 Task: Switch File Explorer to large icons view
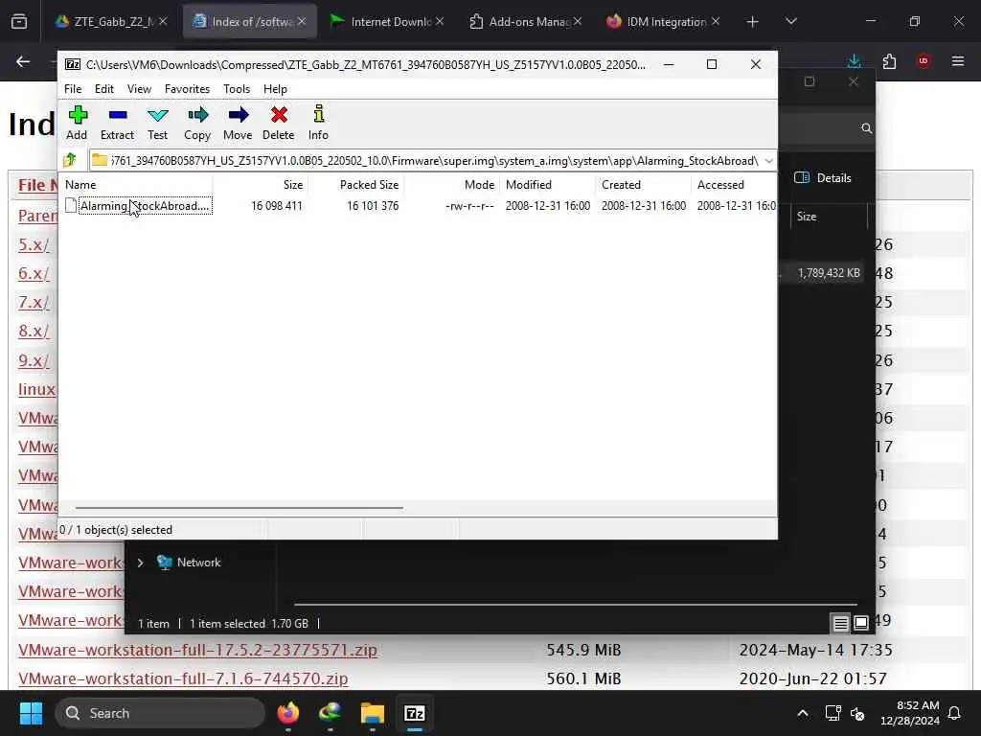click(x=861, y=623)
